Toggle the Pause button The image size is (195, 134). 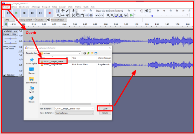pyautogui.click(x=8, y=13)
